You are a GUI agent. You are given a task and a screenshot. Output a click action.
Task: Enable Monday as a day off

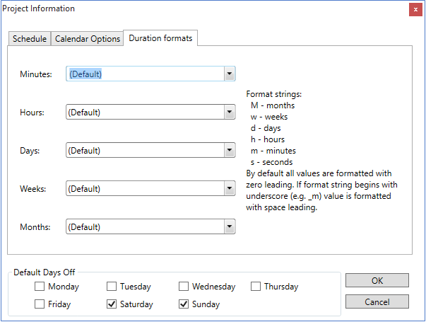(x=40, y=287)
